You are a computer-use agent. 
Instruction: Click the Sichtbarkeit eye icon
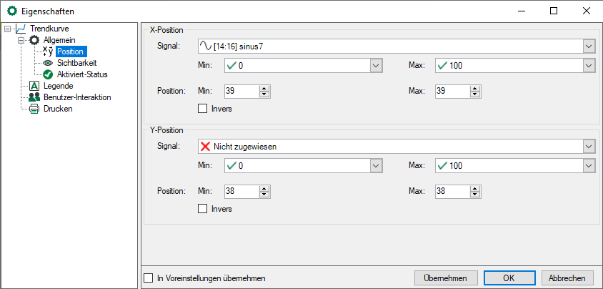(x=48, y=63)
